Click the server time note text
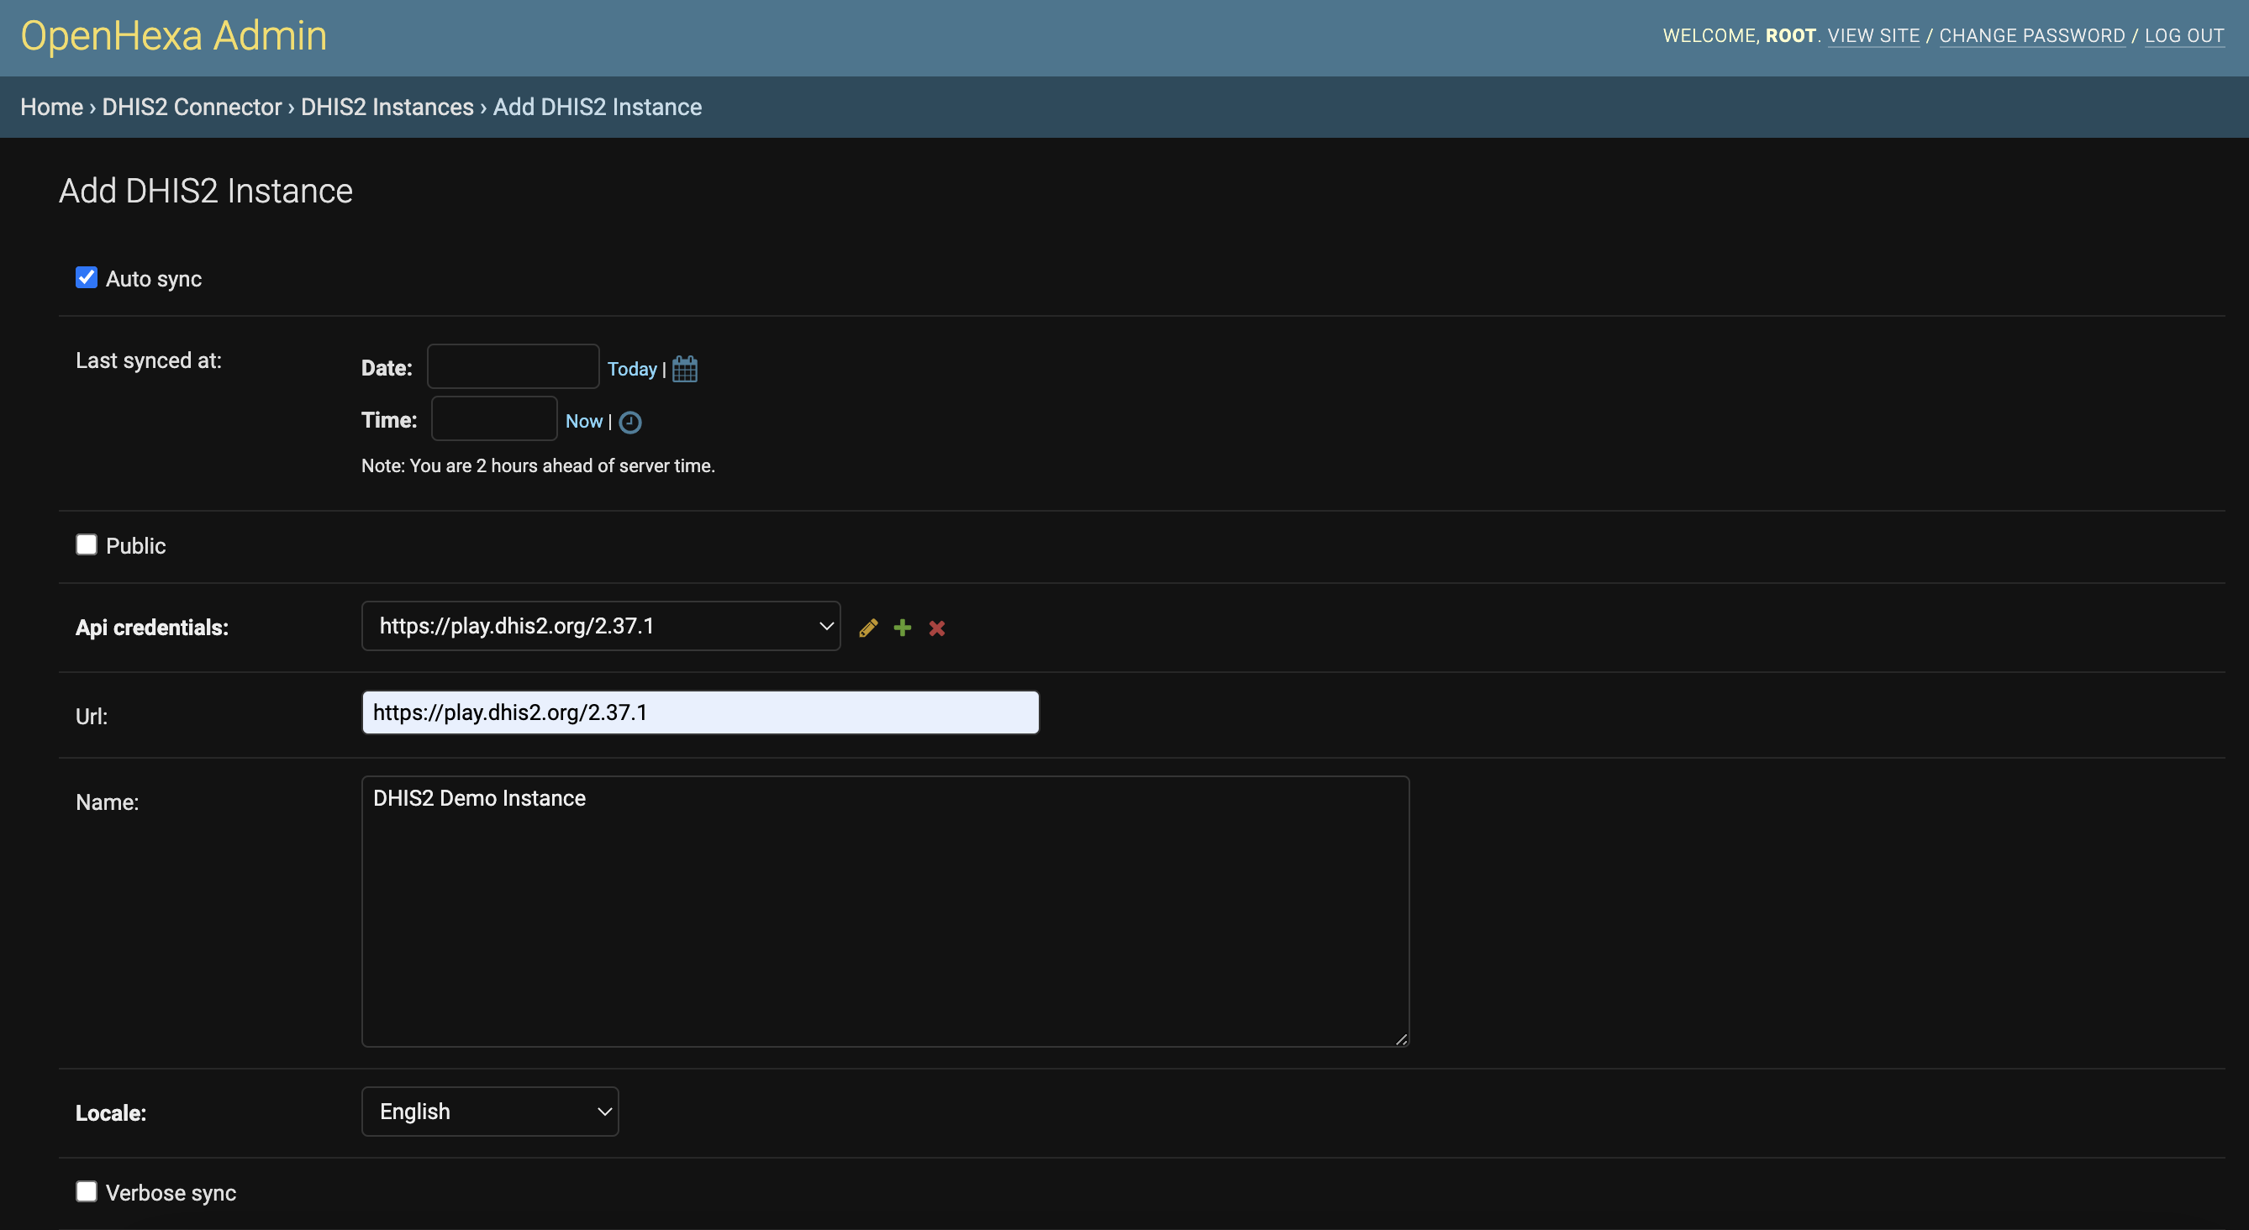Viewport: 2249px width, 1230px height. click(538, 465)
